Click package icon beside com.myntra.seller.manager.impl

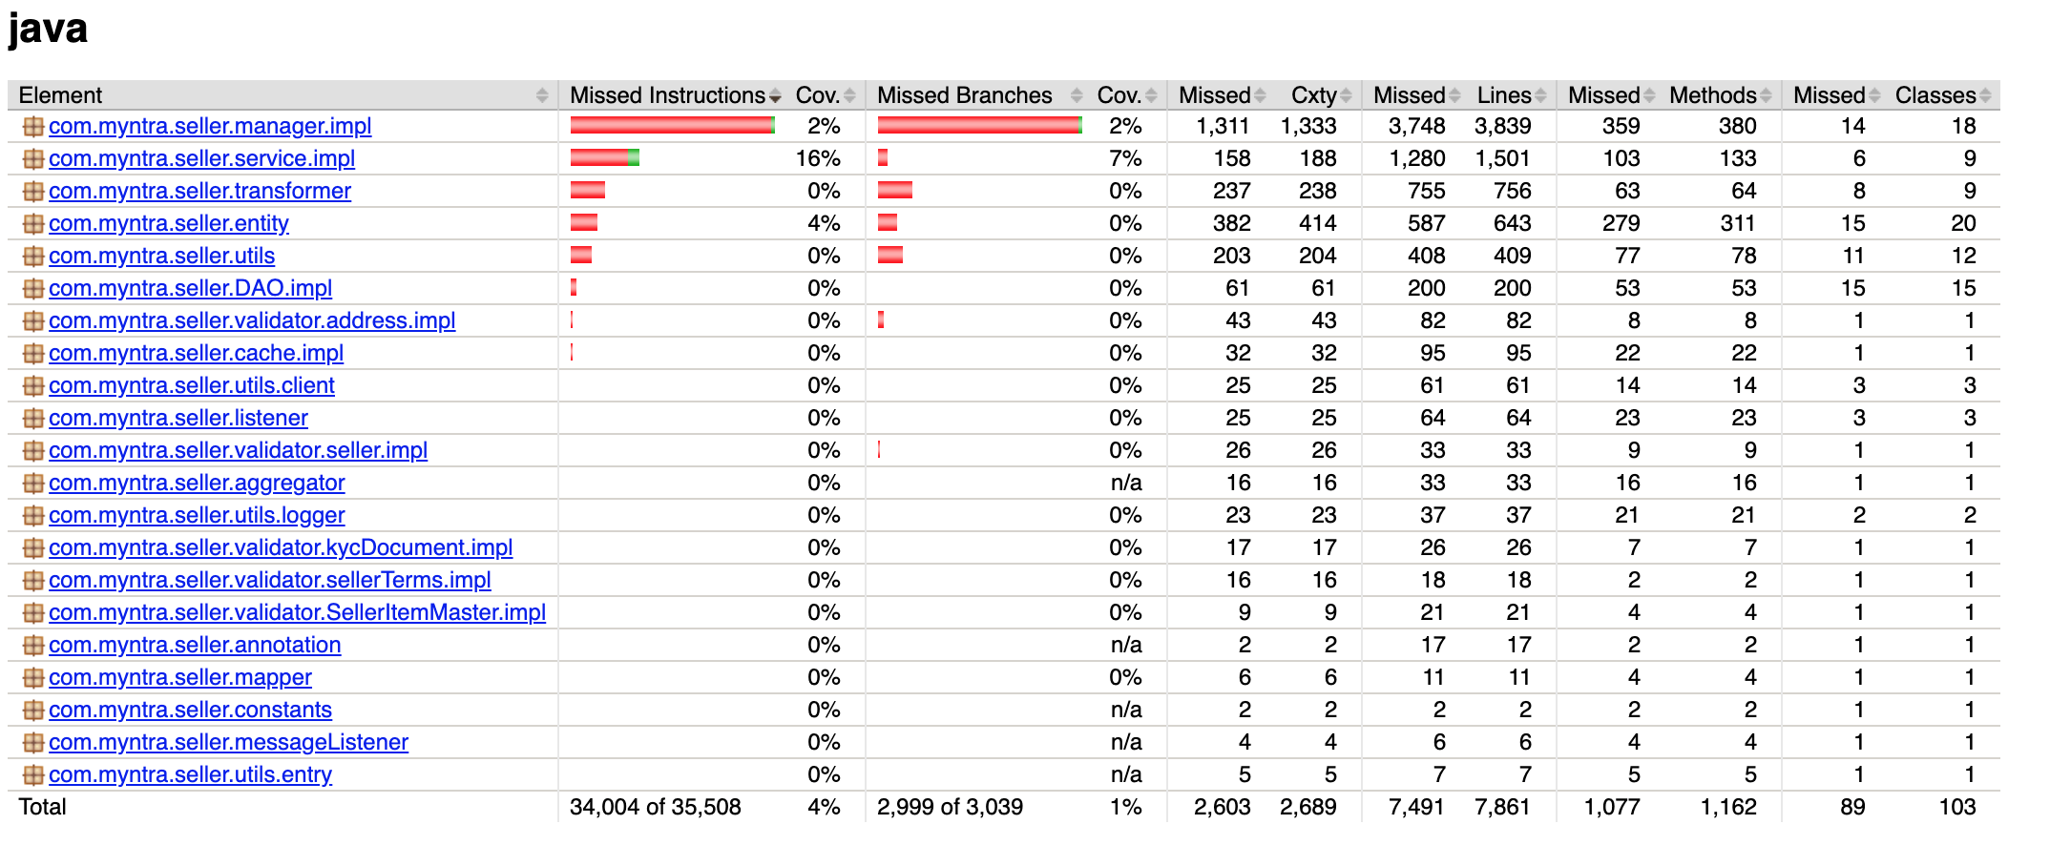point(33,126)
